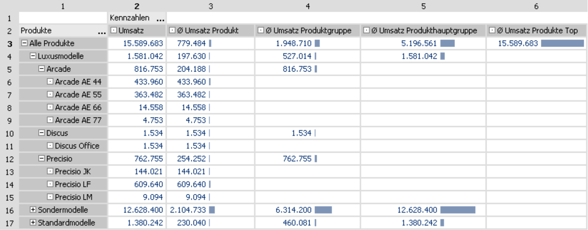Click Umsatz value 762.755 for Precisio
This screenshot has height=230, width=588.
click(x=148, y=158)
